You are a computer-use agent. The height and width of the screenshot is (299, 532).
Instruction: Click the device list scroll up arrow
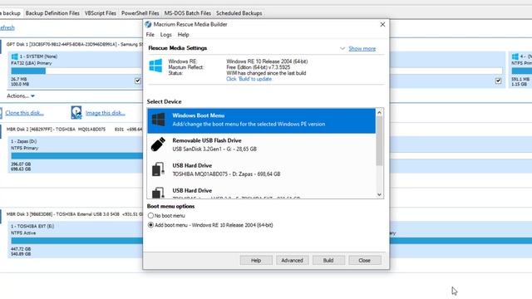379,112
